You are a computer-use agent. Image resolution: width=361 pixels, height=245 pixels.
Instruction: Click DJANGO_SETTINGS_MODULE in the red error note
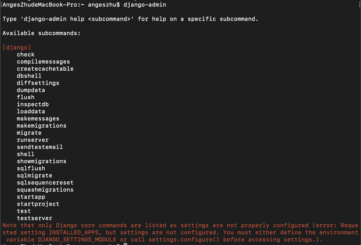[x=77, y=240]
